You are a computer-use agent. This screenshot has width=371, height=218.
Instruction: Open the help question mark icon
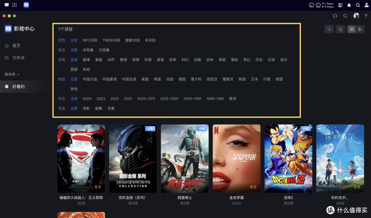click(366, 16)
